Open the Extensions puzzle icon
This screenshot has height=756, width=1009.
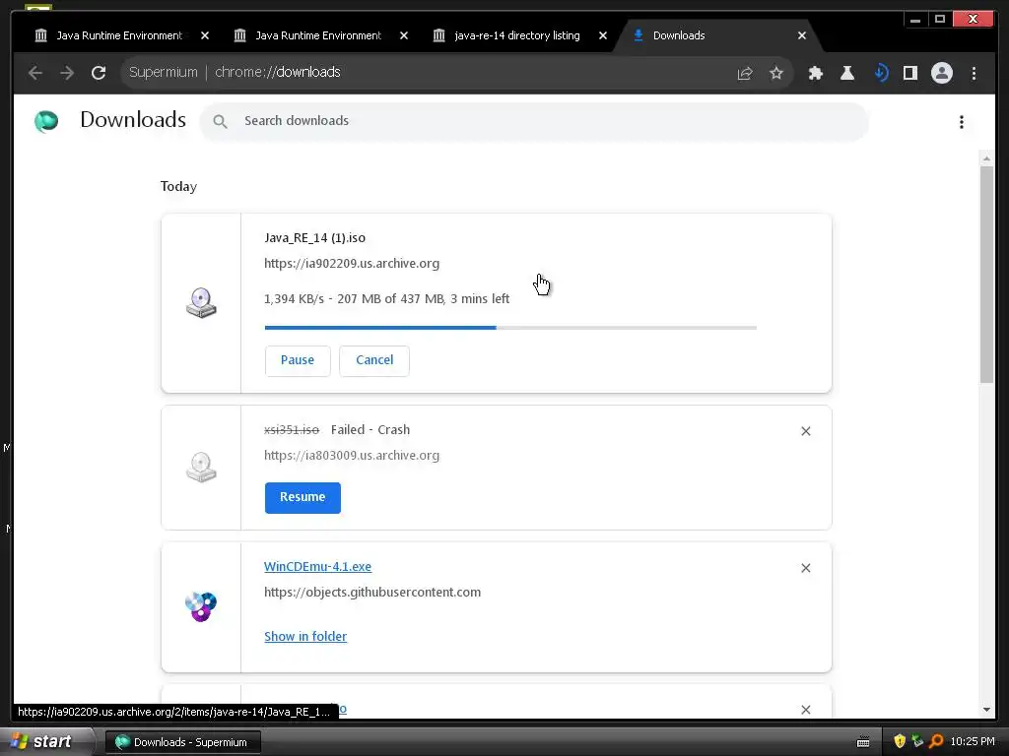pos(815,73)
